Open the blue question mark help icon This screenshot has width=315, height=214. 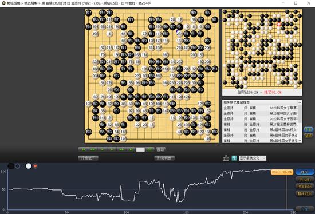[x=234, y=158]
